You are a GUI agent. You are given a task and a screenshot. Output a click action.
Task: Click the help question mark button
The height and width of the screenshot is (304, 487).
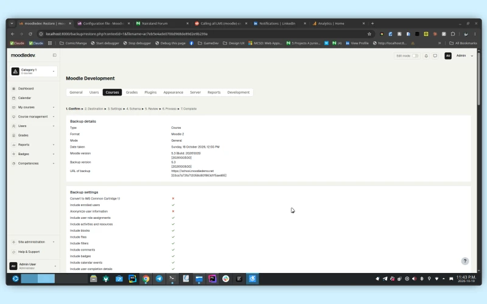click(x=465, y=261)
